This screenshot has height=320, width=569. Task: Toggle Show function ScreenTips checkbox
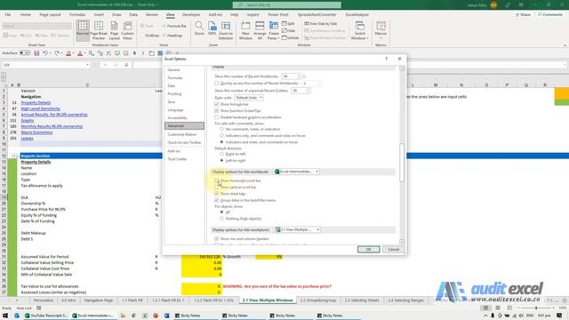click(217, 110)
